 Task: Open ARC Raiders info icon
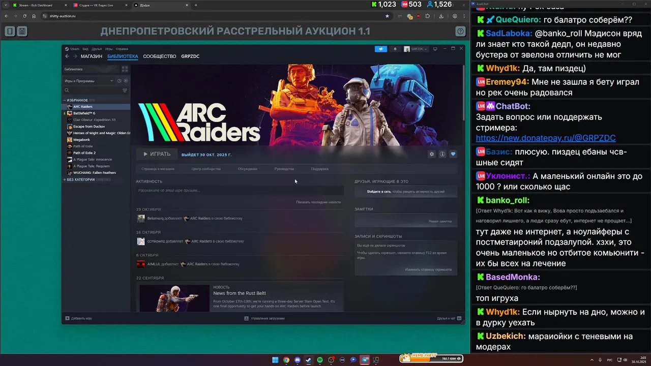(x=442, y=154)
